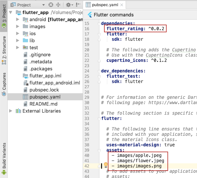The height and width of the screenshot is (178, 197).
Task: Click line number 33 in the gutter
Action: [87, 118]
